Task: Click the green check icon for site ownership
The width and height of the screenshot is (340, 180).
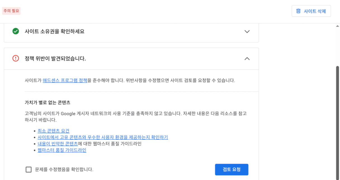Action: [x=16, y=31]
